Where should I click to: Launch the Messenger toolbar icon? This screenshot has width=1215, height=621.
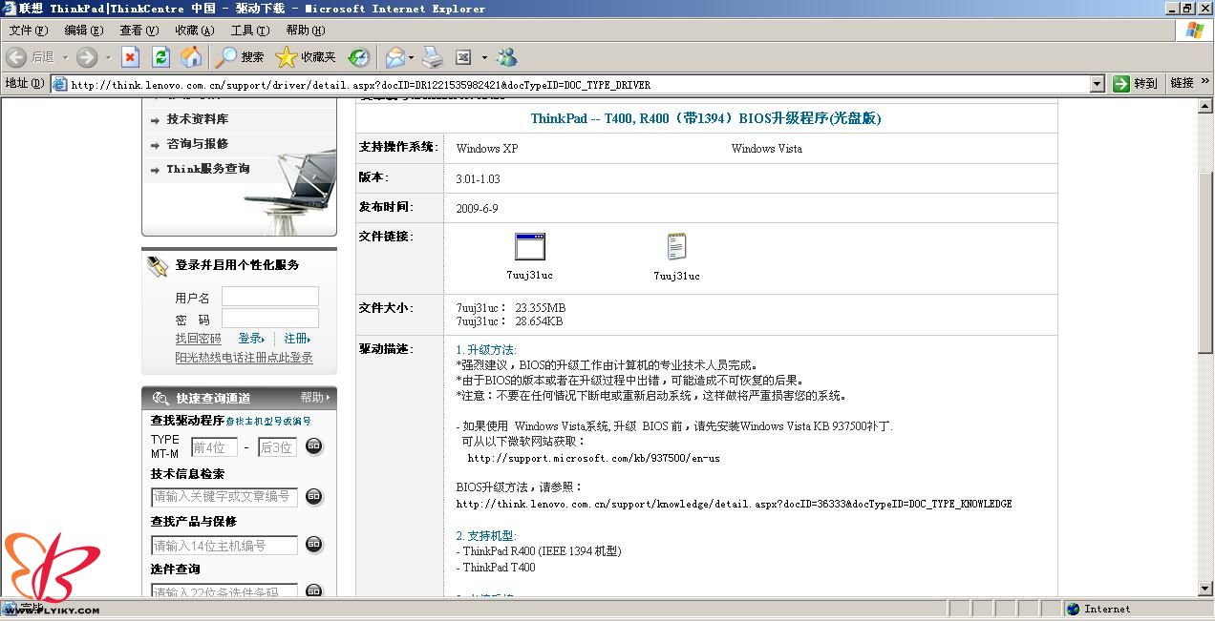[506, 57]
